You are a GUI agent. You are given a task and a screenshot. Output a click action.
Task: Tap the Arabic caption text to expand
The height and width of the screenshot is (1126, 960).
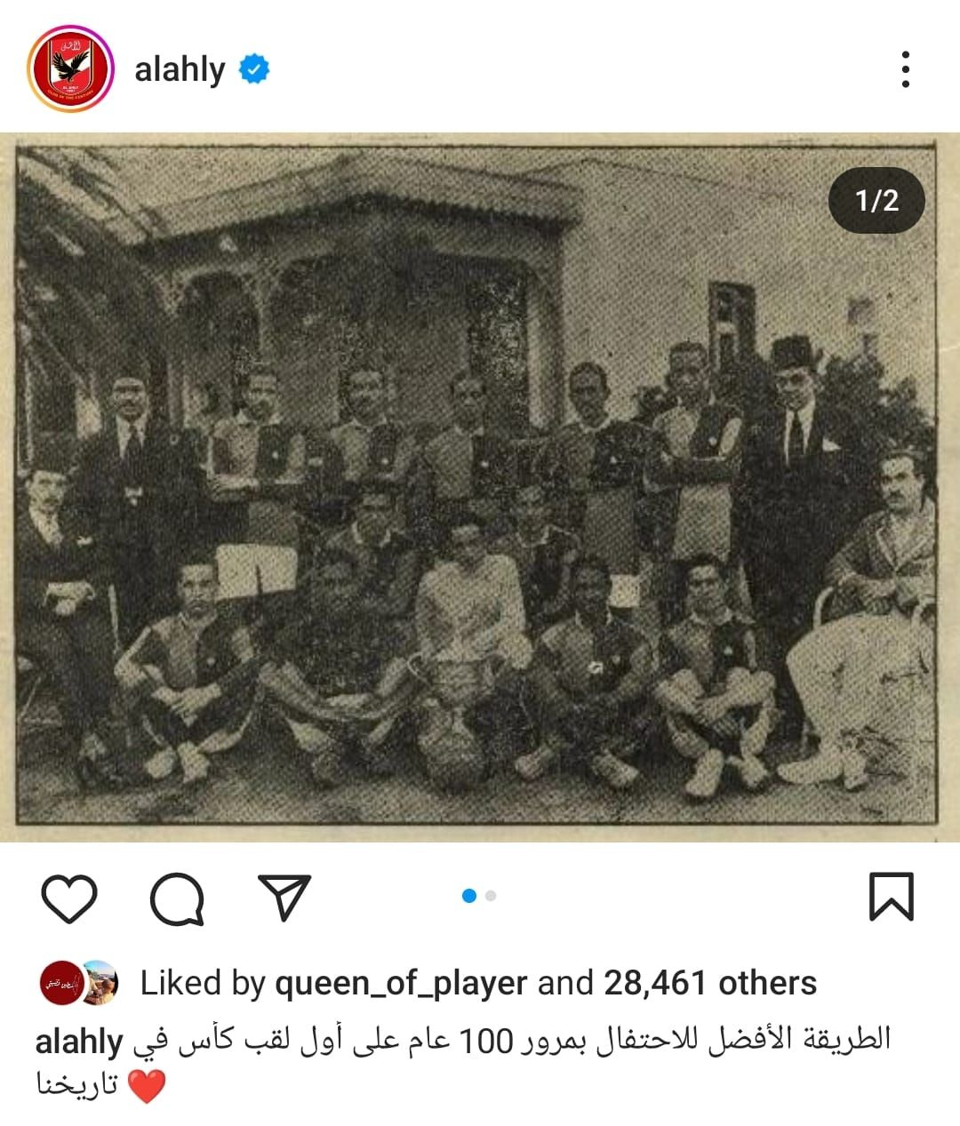click(512, 1041)
